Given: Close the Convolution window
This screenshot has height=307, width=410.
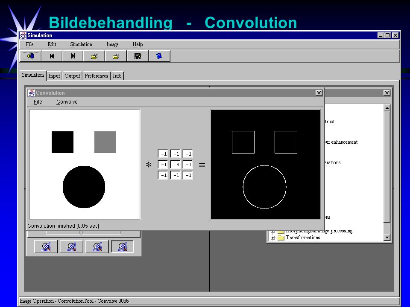Looking at the screenshot, I should [x=319, y=93].
